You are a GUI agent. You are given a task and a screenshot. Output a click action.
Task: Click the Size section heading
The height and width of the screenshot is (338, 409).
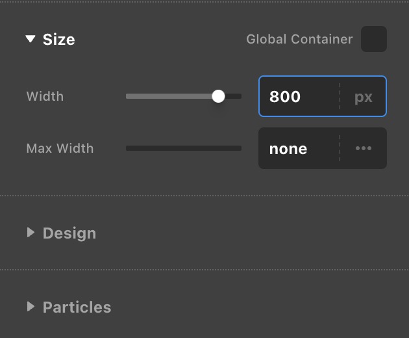59,40
